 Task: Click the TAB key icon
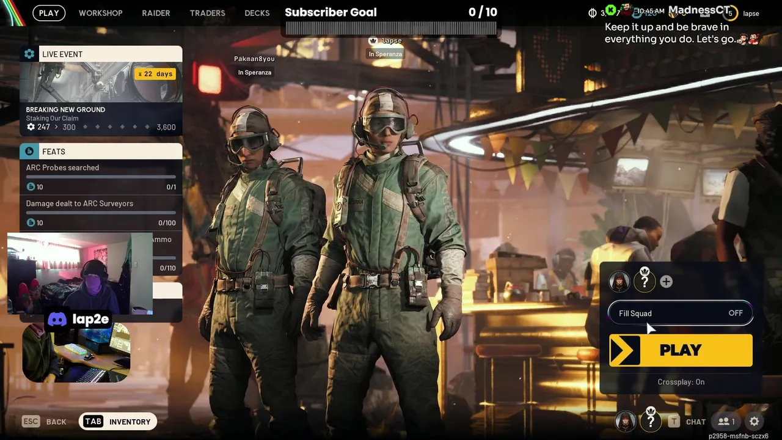tap(93, 421)
